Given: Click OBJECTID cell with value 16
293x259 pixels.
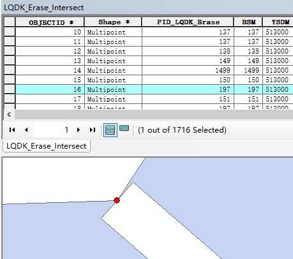Looking at the screenshot, I should (50, 89).
